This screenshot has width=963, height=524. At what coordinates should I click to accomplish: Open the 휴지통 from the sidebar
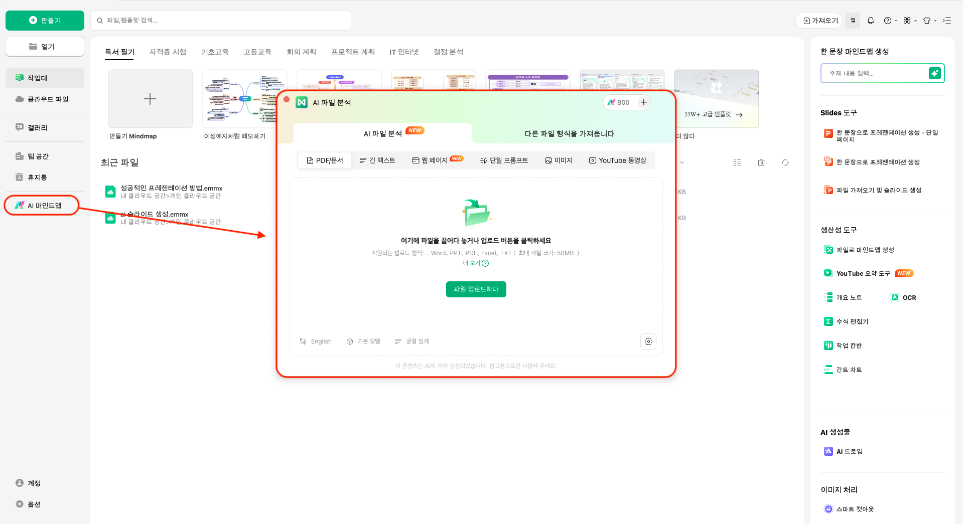37,177
